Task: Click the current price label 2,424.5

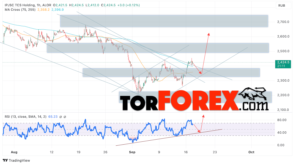Action: pyautogui.click(x=284, y=63)
